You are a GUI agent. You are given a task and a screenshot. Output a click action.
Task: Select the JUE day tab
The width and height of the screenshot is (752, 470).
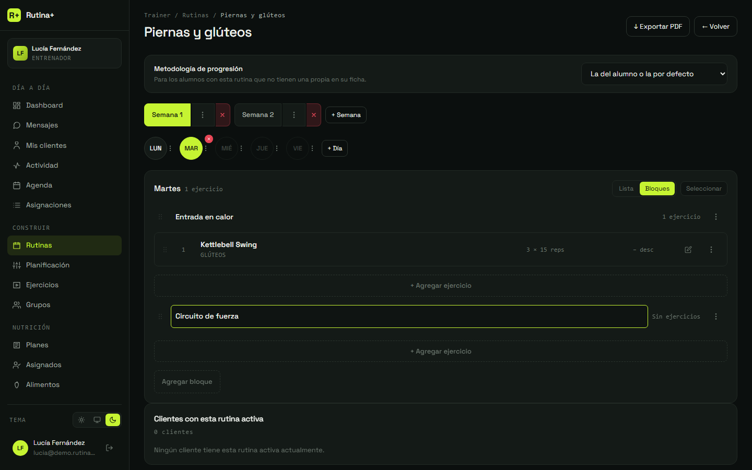click(x=262, y=148)
